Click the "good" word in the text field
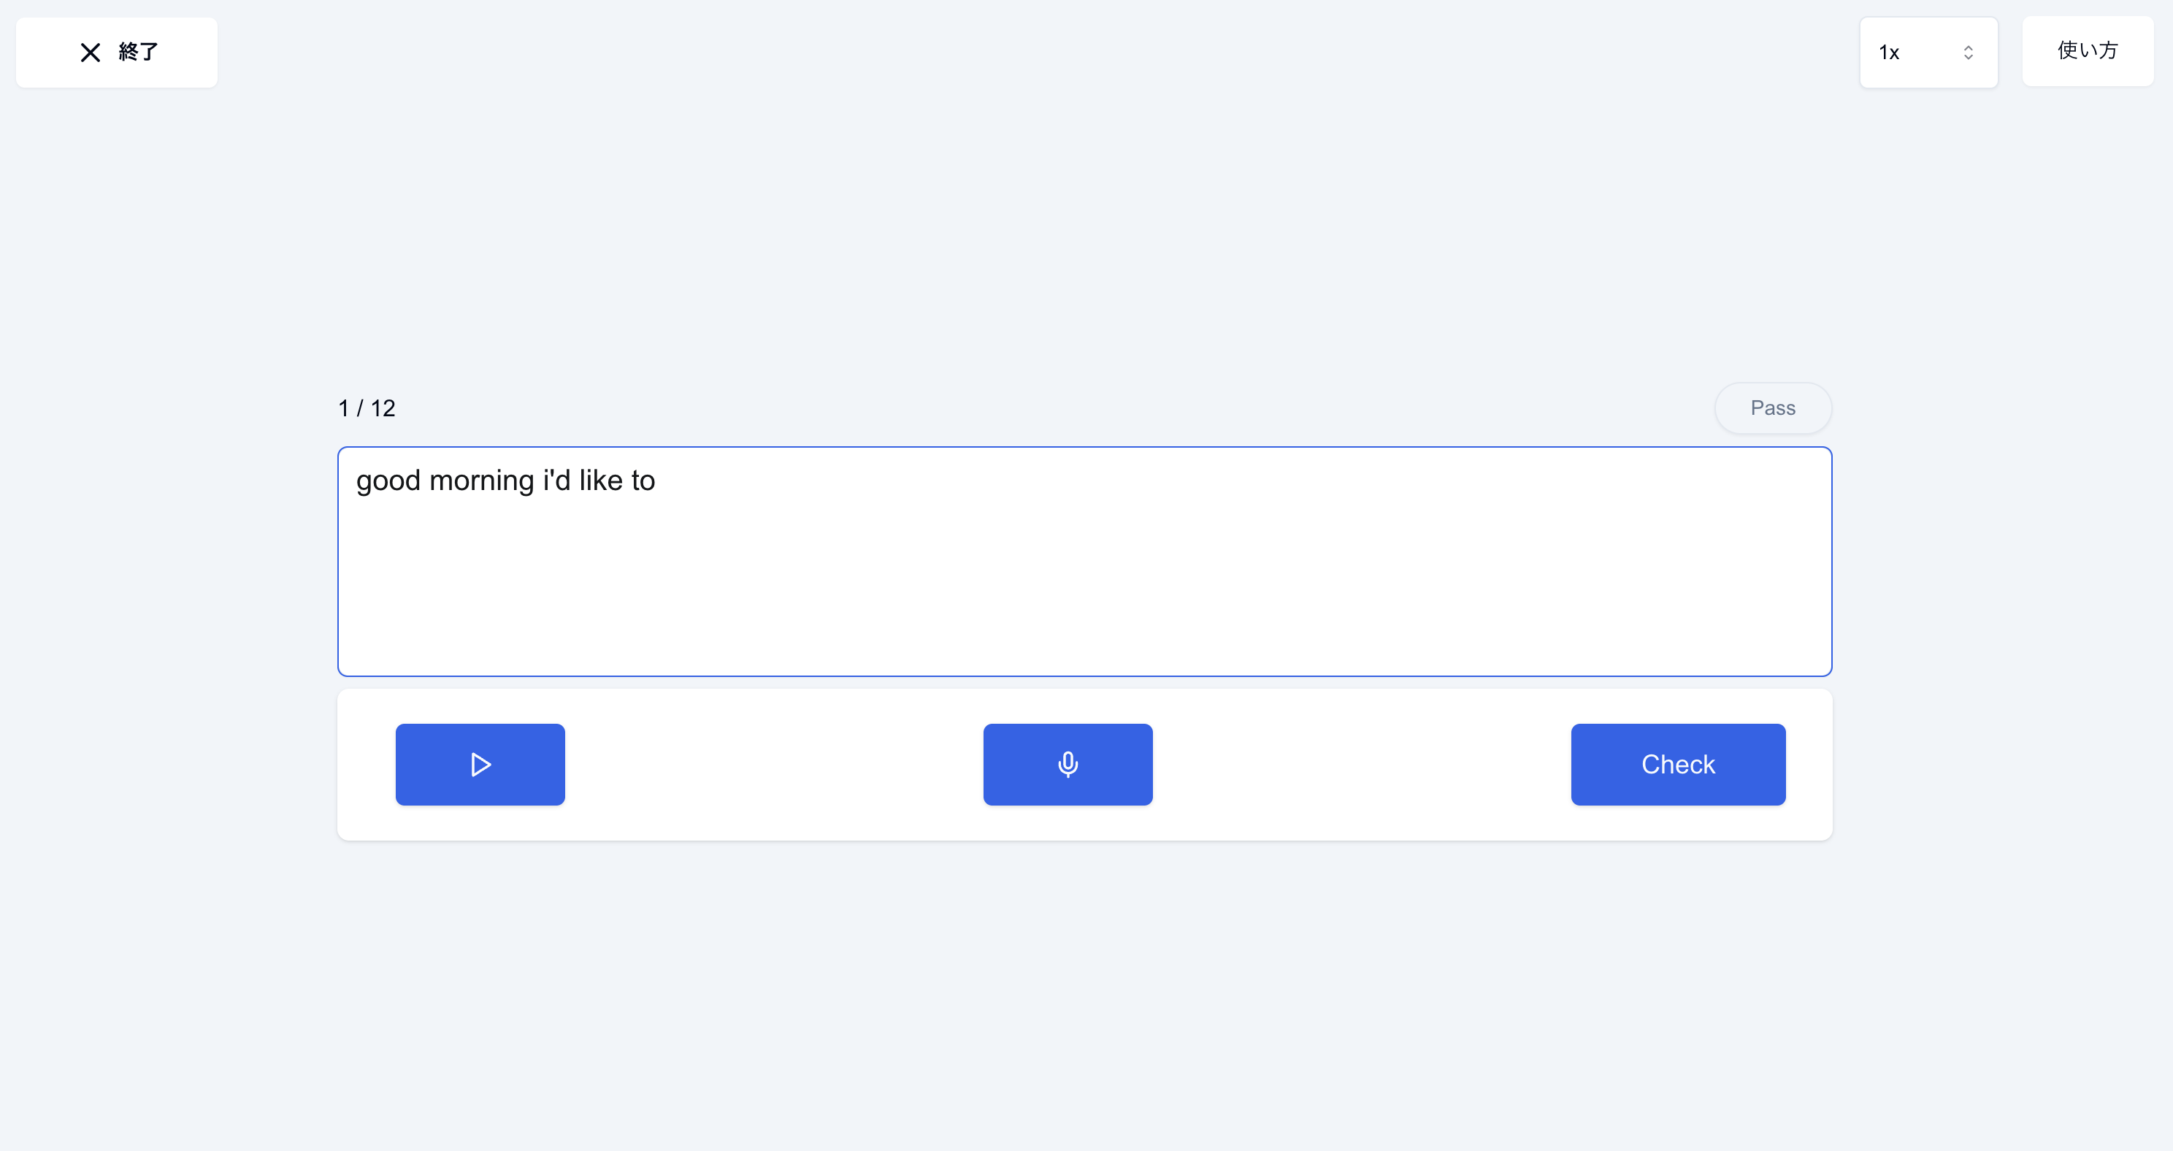 [388, 482]
